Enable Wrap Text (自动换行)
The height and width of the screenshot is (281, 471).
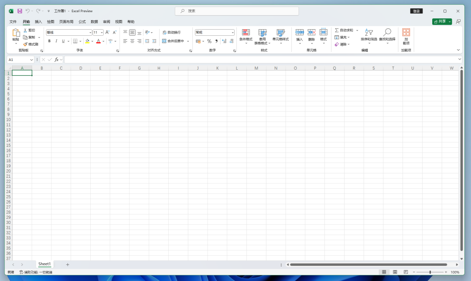point(171,32)
